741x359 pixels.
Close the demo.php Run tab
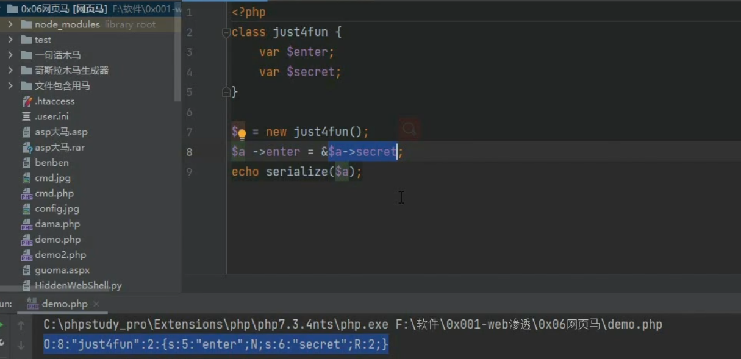[96, 304]
